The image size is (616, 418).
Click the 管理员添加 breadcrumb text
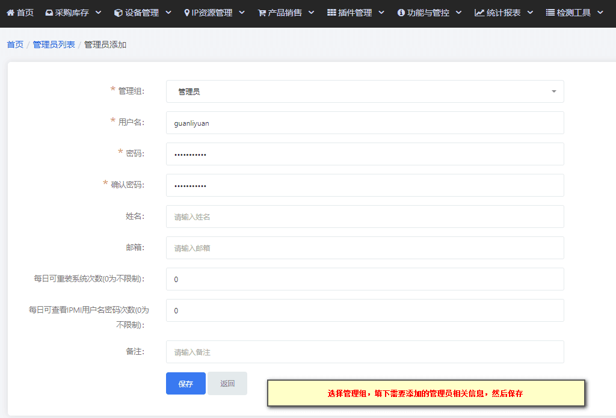pos(105,45)
